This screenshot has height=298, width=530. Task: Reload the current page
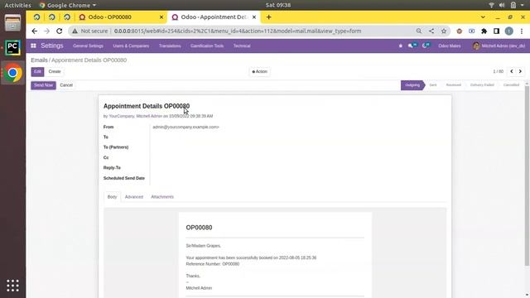tap(59, 31)
